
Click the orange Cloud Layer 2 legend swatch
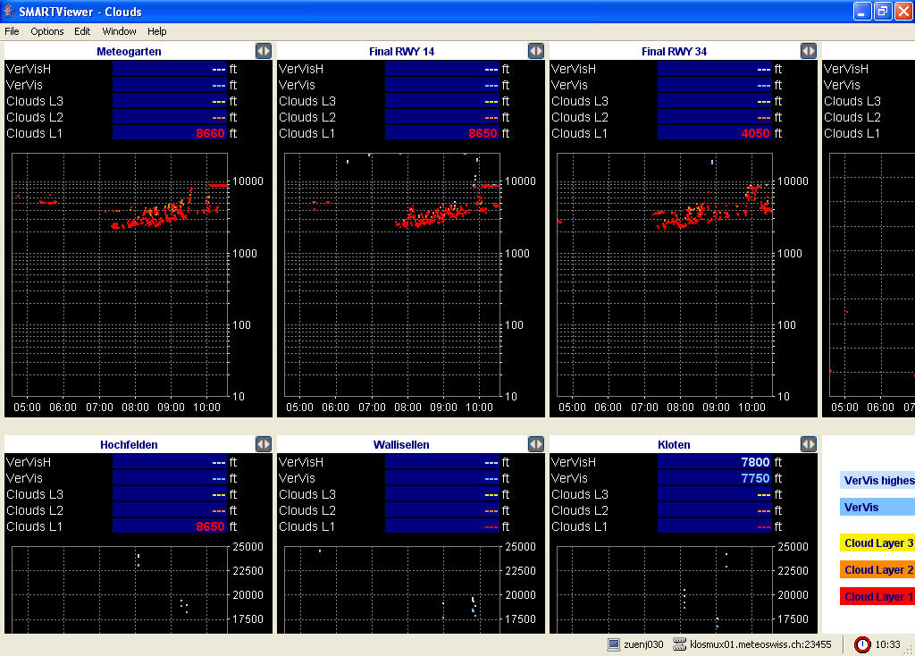[877, 569]
